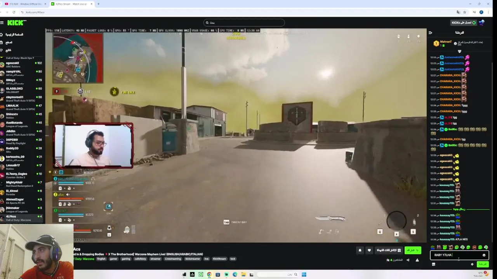Image resolution: width=497 pixels, height=279 pixels.
Task: Open the Following sidebar link
Action: pyautogui.click(x=6, y=50)
